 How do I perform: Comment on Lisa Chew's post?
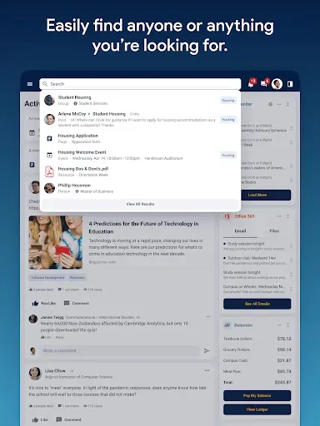pyautogui.click(x=68, y=419)
